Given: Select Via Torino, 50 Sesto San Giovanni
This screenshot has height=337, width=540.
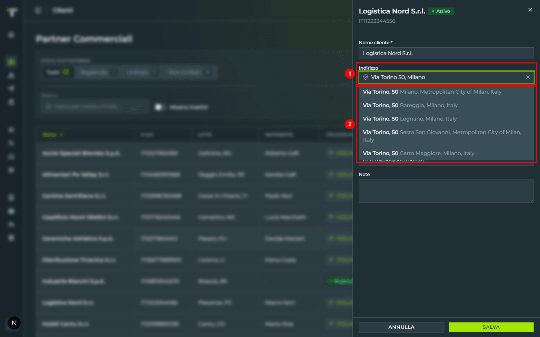Looking at the screenshot, I should pos(446,136).
